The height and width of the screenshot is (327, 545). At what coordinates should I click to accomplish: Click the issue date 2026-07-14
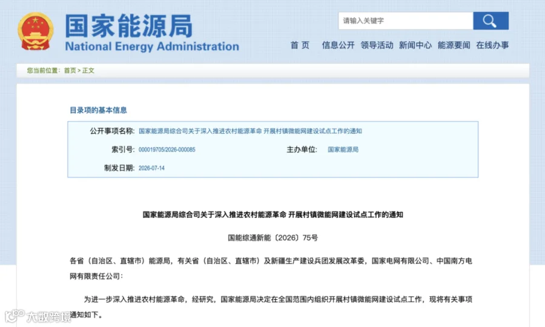coord(151,168)
